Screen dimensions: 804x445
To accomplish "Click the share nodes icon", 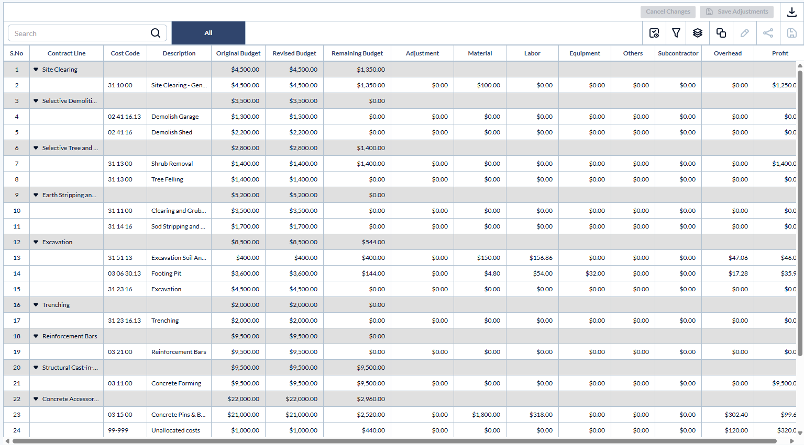I will (768, 33).
